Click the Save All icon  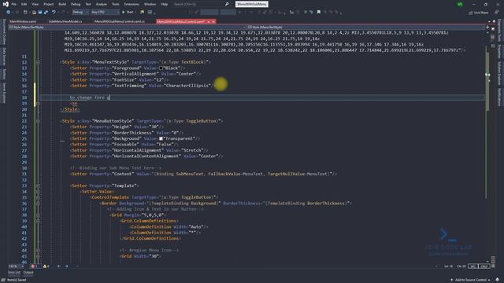click(46, 13)
